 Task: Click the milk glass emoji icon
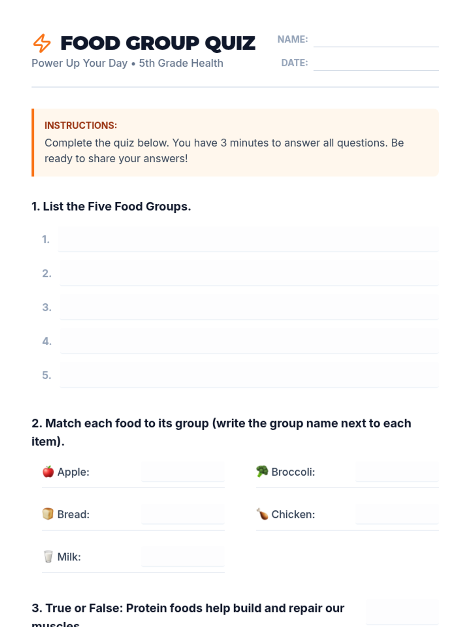click(48, 556)
